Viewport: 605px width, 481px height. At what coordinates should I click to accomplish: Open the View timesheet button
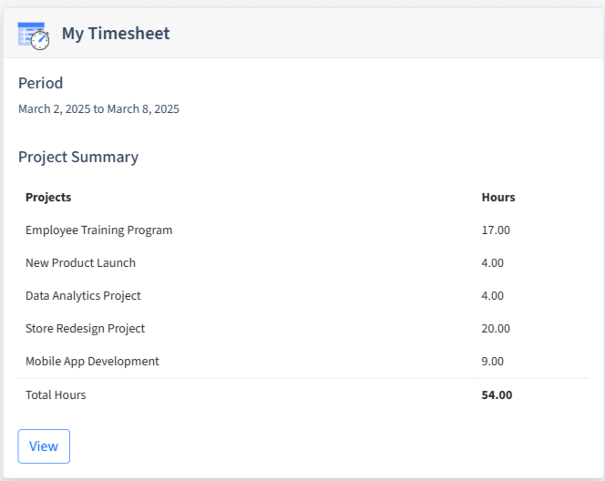coord(44,446)
